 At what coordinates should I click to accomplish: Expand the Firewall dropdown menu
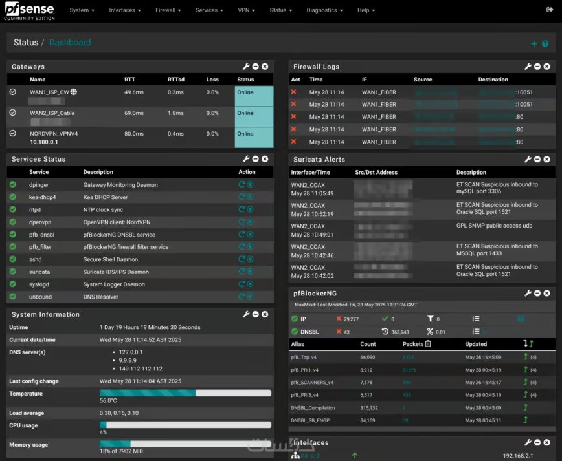click(x=168, y=10)
